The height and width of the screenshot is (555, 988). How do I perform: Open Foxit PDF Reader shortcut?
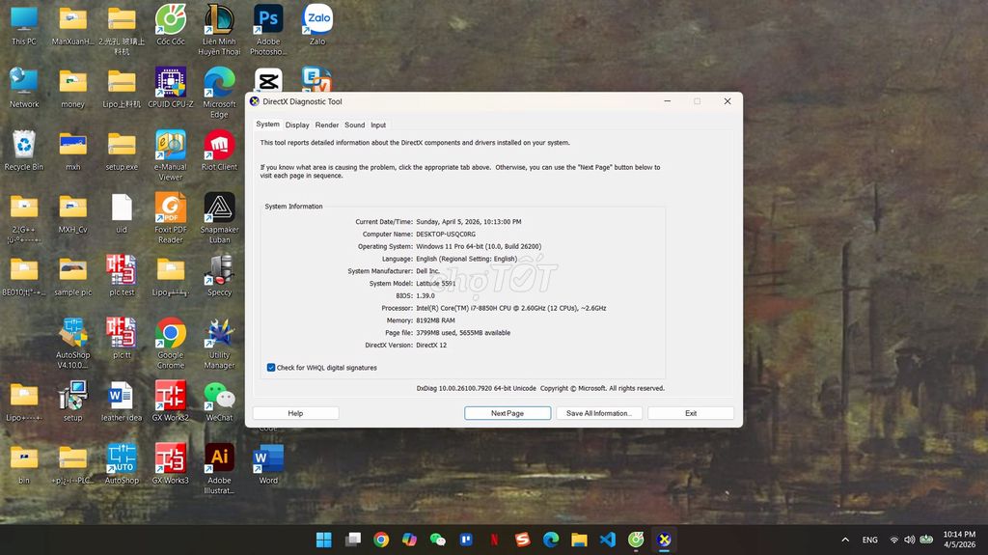click(x=171, y=208)
